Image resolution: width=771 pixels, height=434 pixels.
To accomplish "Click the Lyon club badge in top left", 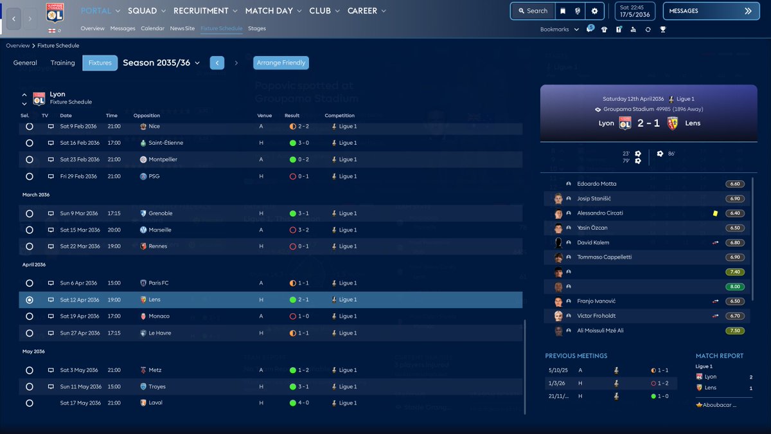I will pyautogui.click(x=55, y=14).
